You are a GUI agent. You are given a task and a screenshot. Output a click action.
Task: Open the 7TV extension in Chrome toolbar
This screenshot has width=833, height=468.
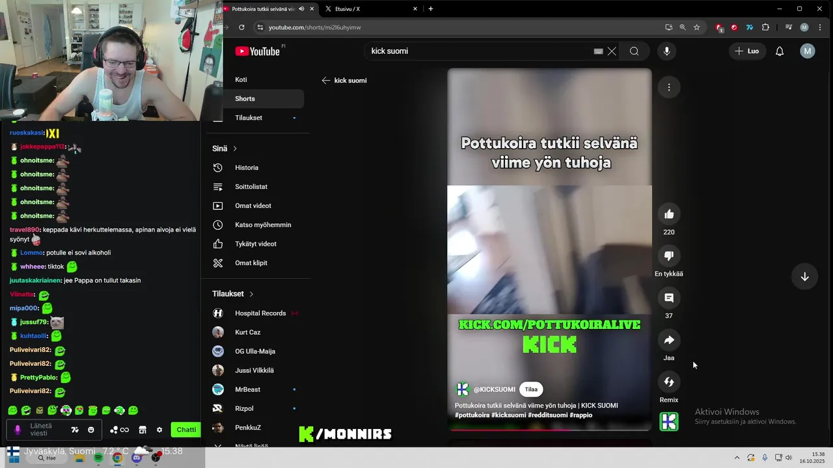[750, 27]
